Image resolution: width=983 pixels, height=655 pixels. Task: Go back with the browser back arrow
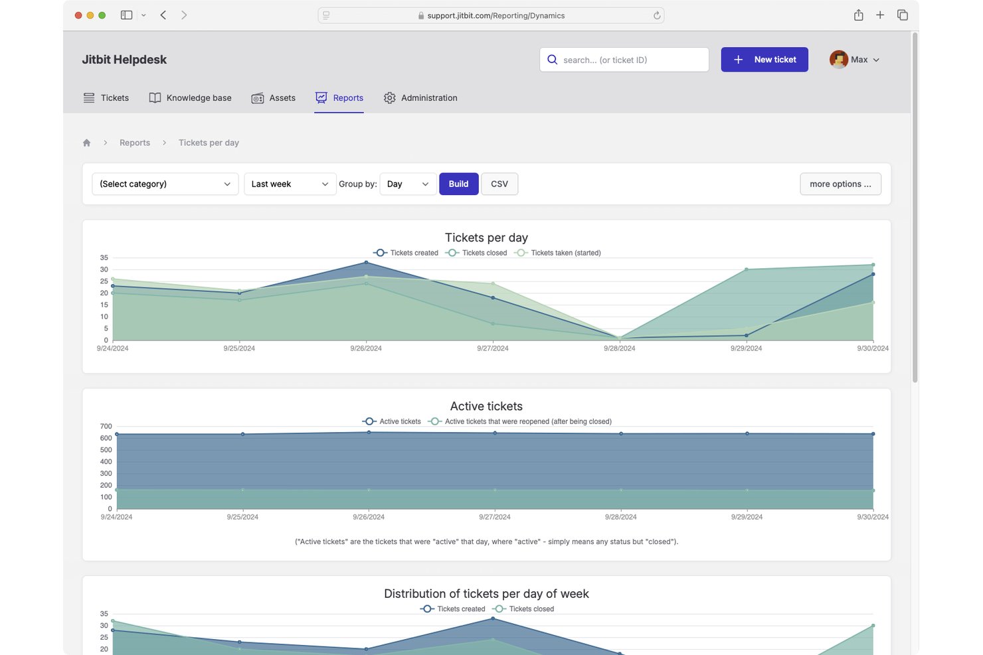tap(163, 15)
